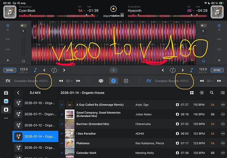Open djay library source in sidebar

coord(6,93)
